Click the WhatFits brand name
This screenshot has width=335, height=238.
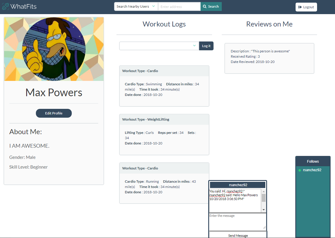(x=24, y=6)
